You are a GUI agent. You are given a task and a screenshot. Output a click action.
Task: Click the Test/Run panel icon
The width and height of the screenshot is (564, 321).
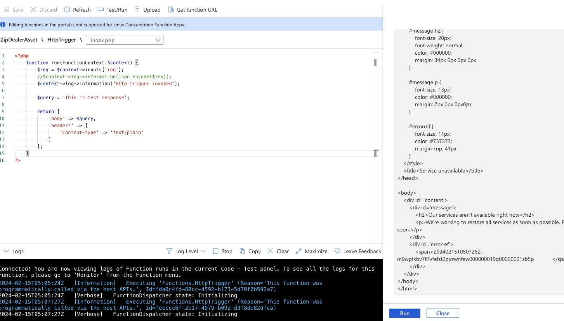point(101,10)
